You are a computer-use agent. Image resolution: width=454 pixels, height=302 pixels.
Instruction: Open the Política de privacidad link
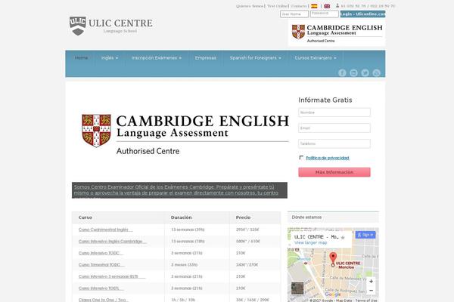pyautogui.click(x=328, y=158)
